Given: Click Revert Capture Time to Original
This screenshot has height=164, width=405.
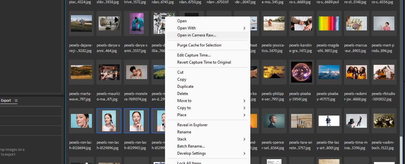Looking at the screenshot, I should pyautogui.click(x=204, y=62).
